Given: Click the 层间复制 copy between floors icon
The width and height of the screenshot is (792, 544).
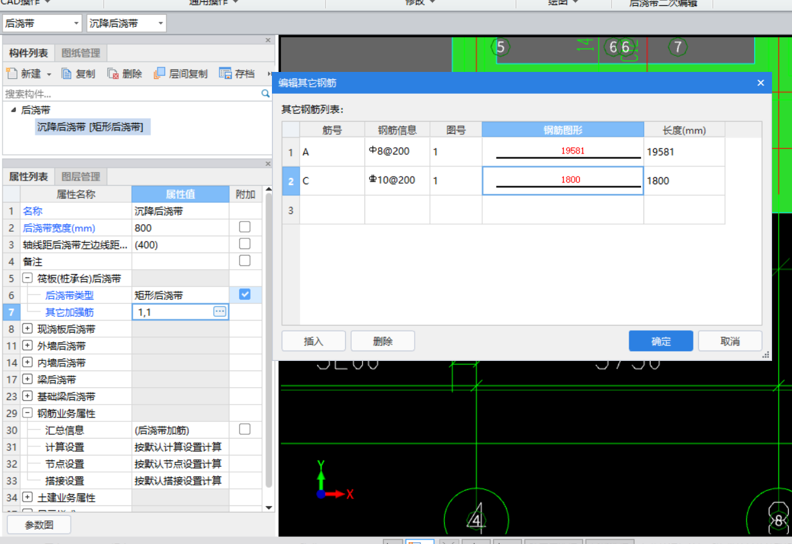Looking at the screenshot, I should [159, 74].
